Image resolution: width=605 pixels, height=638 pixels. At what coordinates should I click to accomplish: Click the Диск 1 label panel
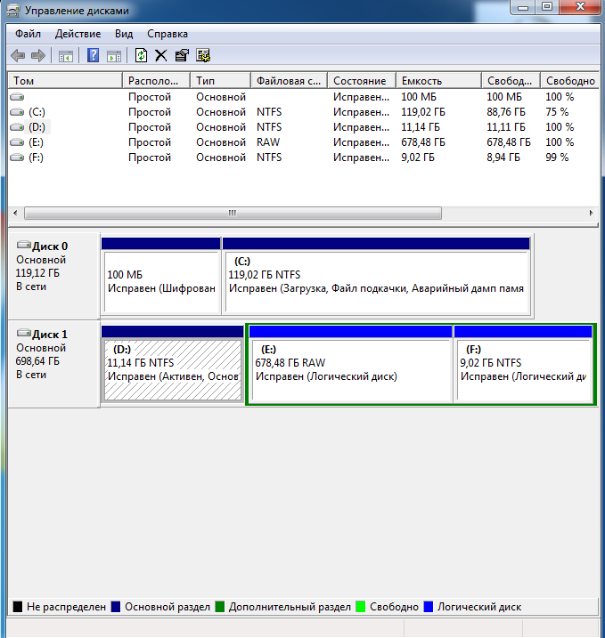(53, 364)
